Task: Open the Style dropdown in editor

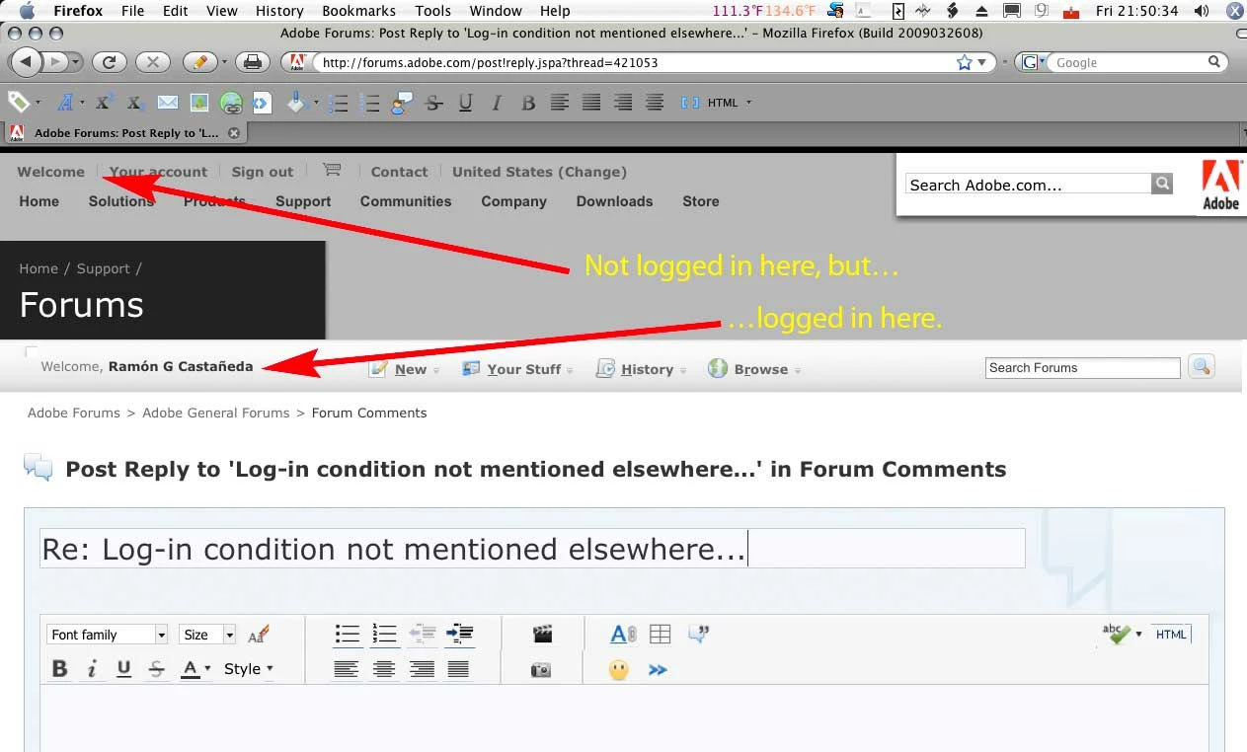Action: coord(248,669)
